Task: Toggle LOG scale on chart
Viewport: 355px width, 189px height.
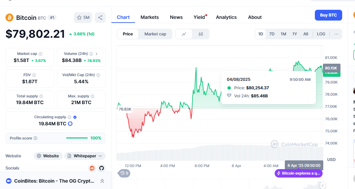Action: (321, 34)
